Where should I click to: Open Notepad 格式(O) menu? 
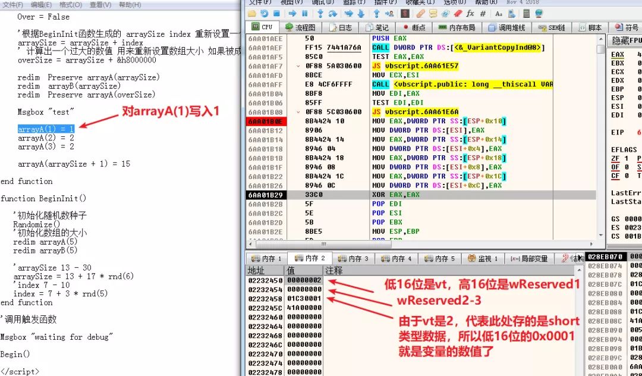click(x=70, y=5)
